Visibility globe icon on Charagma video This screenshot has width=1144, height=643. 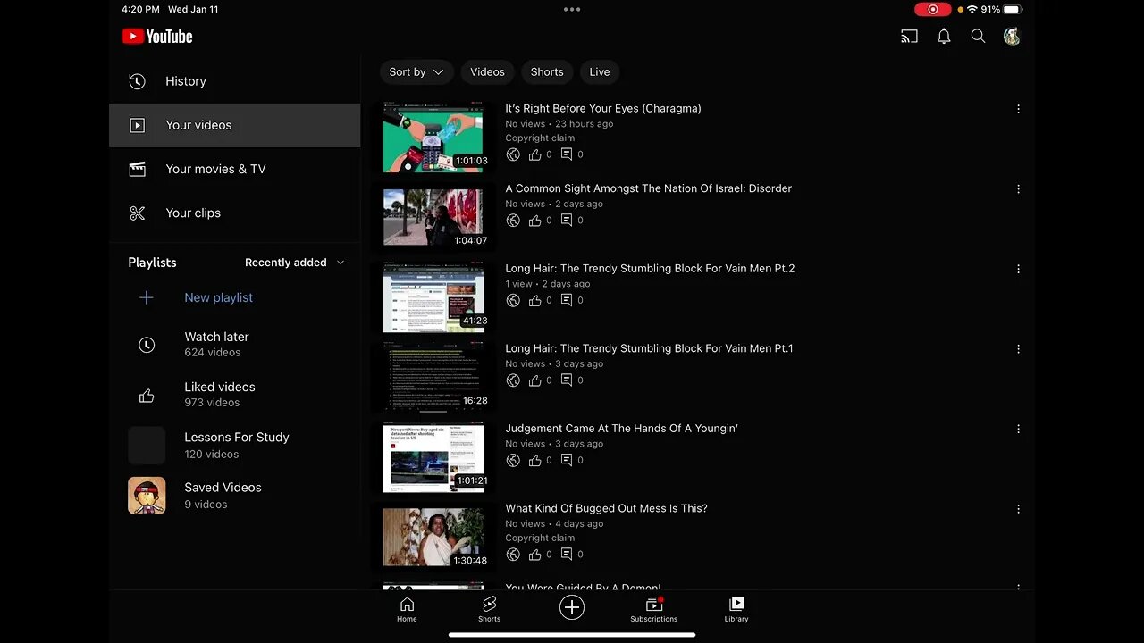(x=513, y=154)
